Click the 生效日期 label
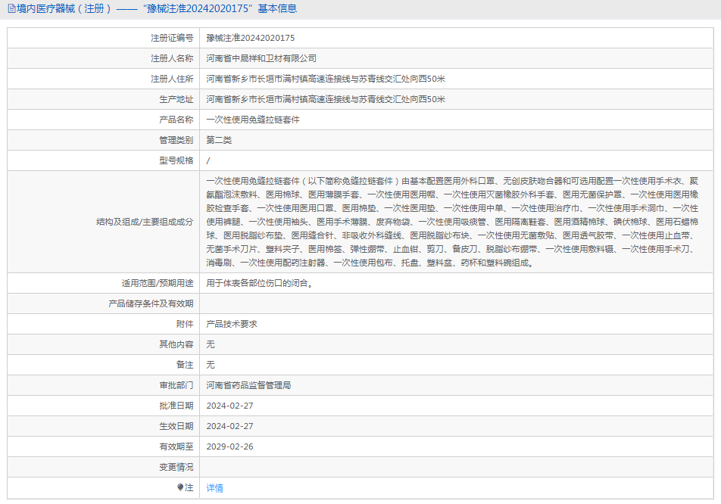The width and height of the screenshot is (721, 504). pos(176,426)
